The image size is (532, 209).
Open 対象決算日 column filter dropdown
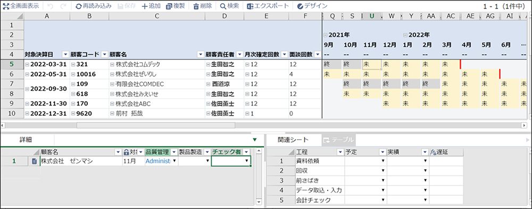click(x=65, y=55)
